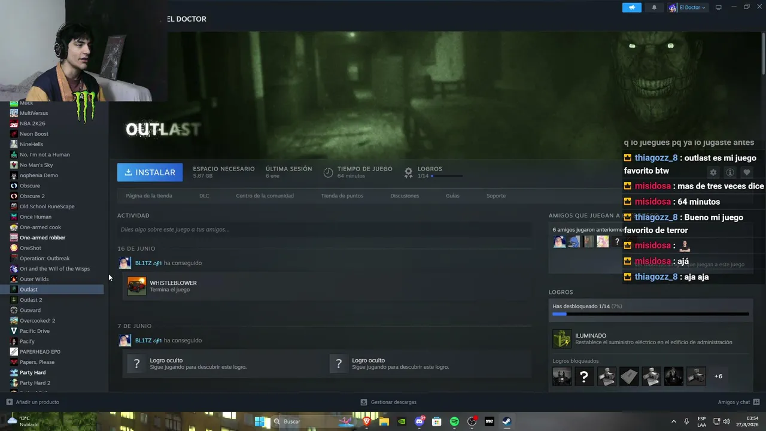Viewport: 766px width, 431px height.
Task: Select Outer Wilds in the library list
Action: pos(34,279)
